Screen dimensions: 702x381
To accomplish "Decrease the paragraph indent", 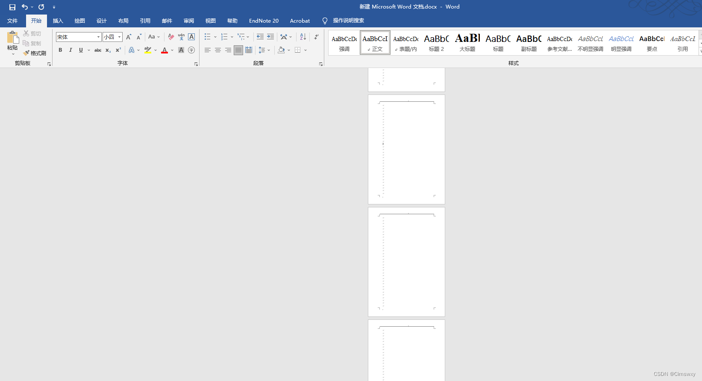I will (260, 37).
